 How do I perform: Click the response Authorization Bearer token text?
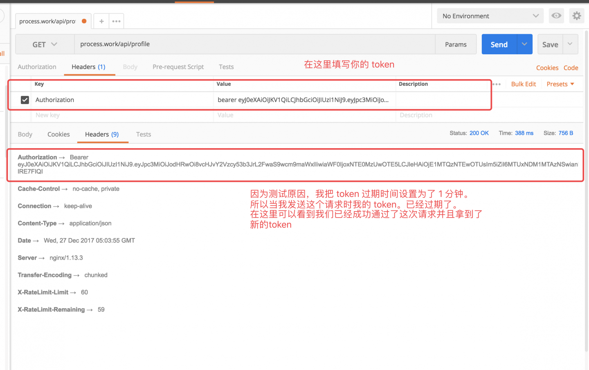(298, 164)
